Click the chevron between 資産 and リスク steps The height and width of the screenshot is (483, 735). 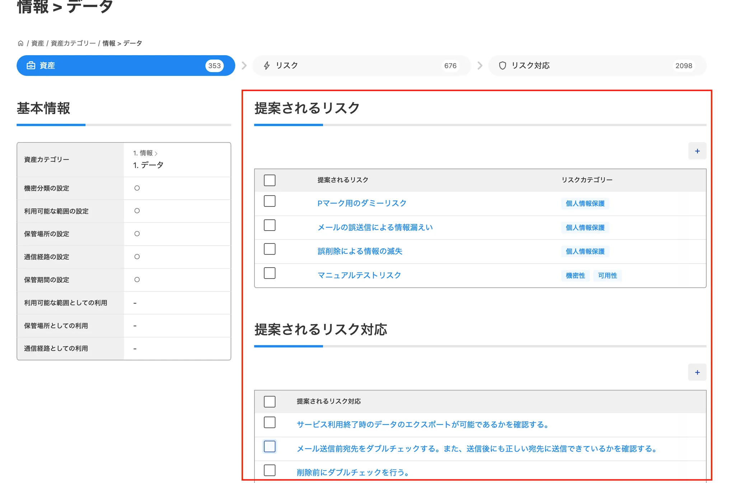(244, 65)
